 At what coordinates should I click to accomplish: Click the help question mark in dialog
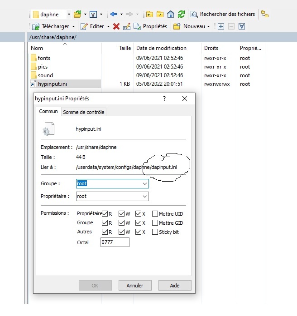[x=164, y=99]
